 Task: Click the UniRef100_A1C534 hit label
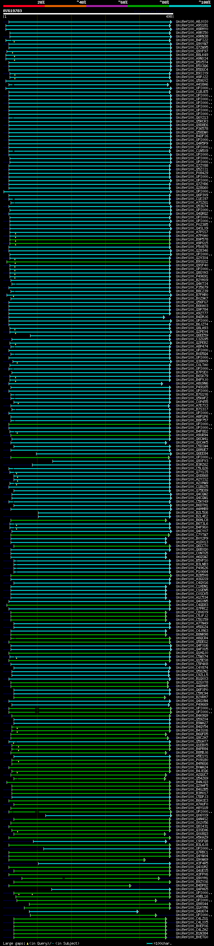(x=192, y=597)
